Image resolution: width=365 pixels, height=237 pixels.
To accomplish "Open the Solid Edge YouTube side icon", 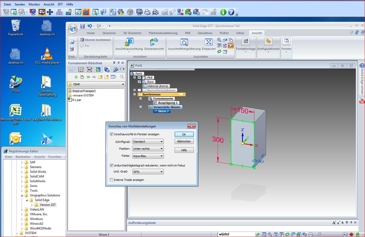I will [x=362, y=101].
